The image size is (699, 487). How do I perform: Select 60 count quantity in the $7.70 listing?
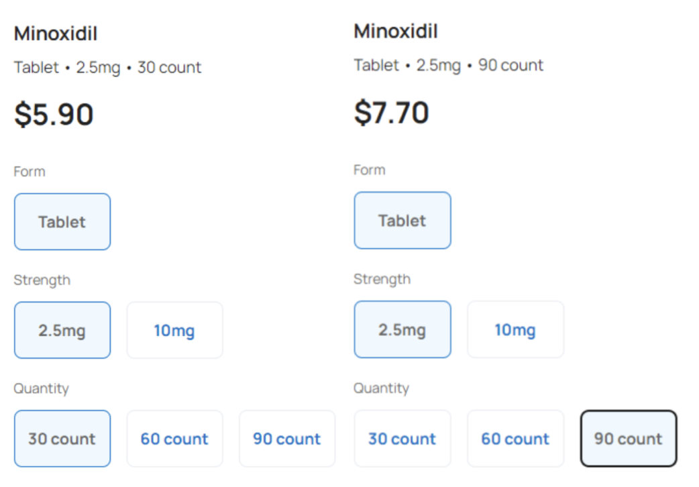click(515, 439)
